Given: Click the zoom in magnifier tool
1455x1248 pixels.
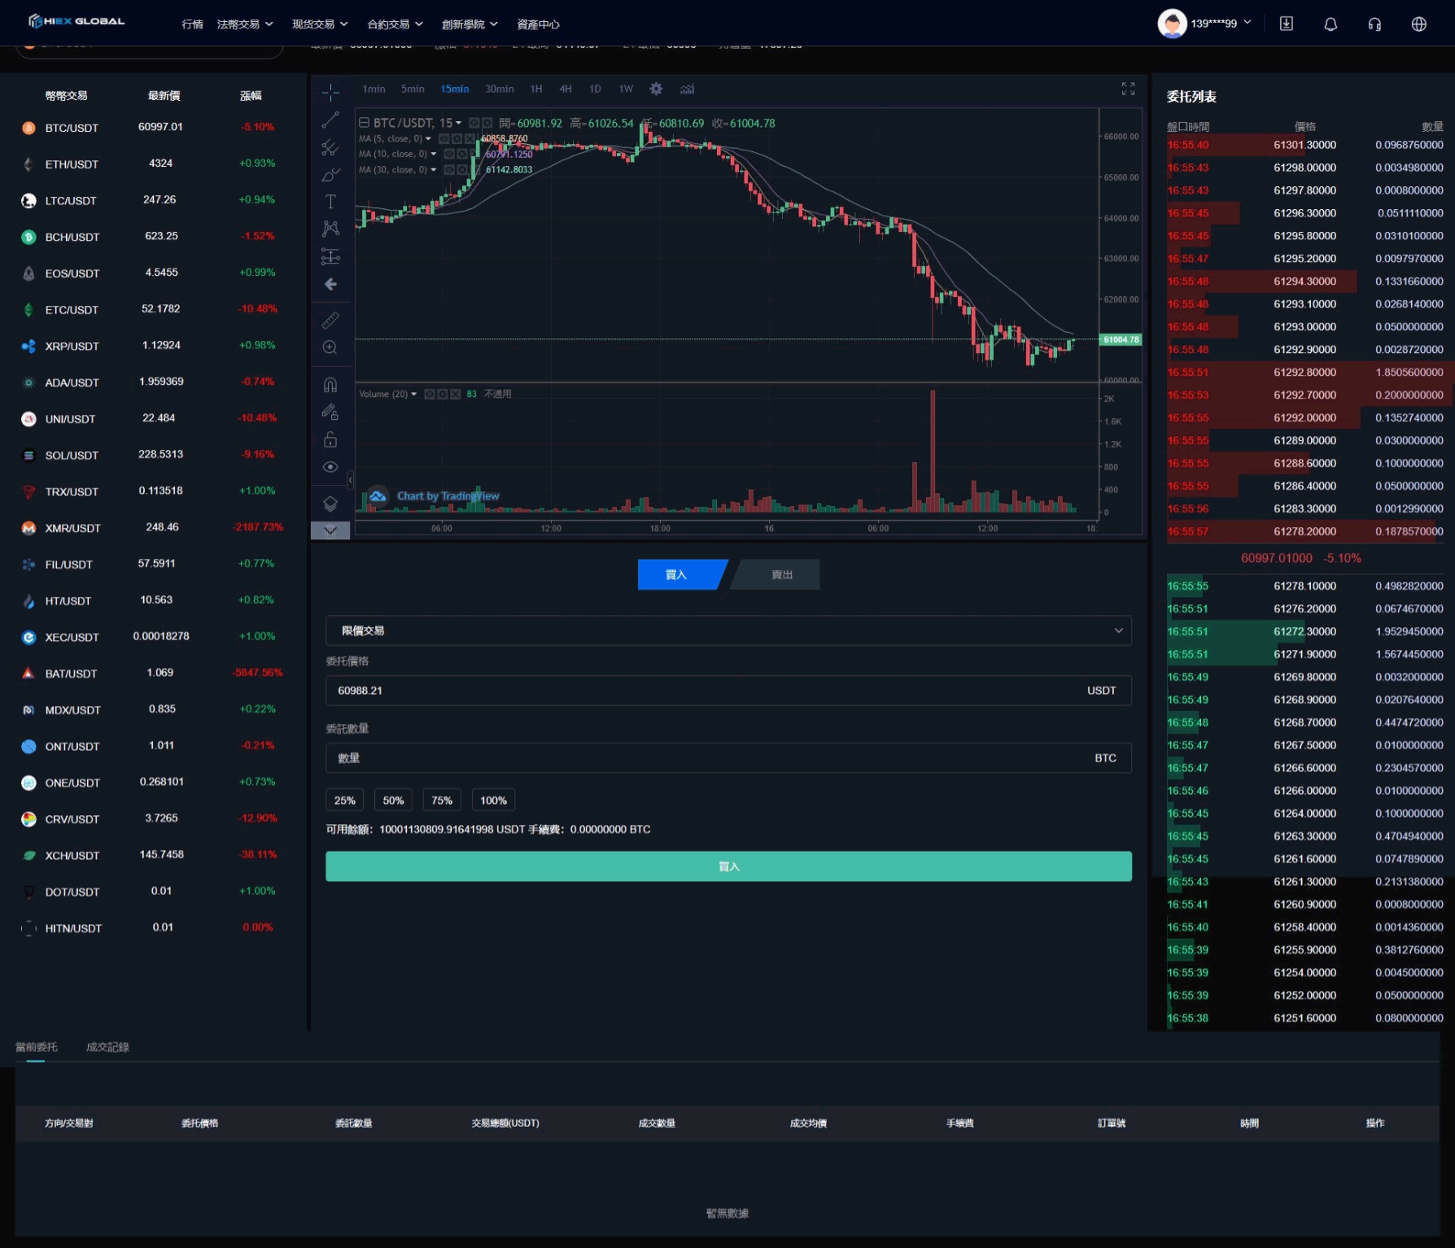Looking at the screenshot, I should pyautogui.click(x=330, y=347).
